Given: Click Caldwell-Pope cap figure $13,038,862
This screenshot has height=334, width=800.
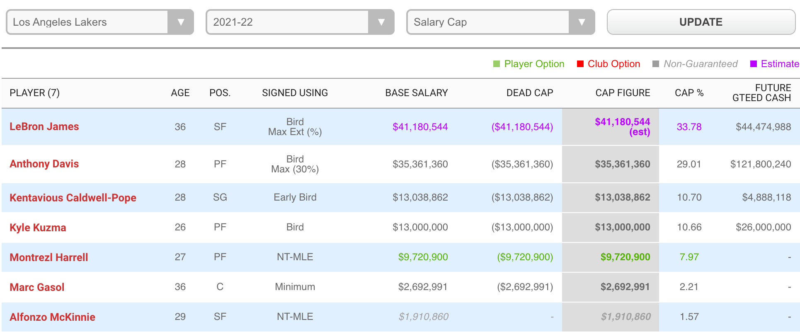Looking at the screenshot, I should 623,197.
